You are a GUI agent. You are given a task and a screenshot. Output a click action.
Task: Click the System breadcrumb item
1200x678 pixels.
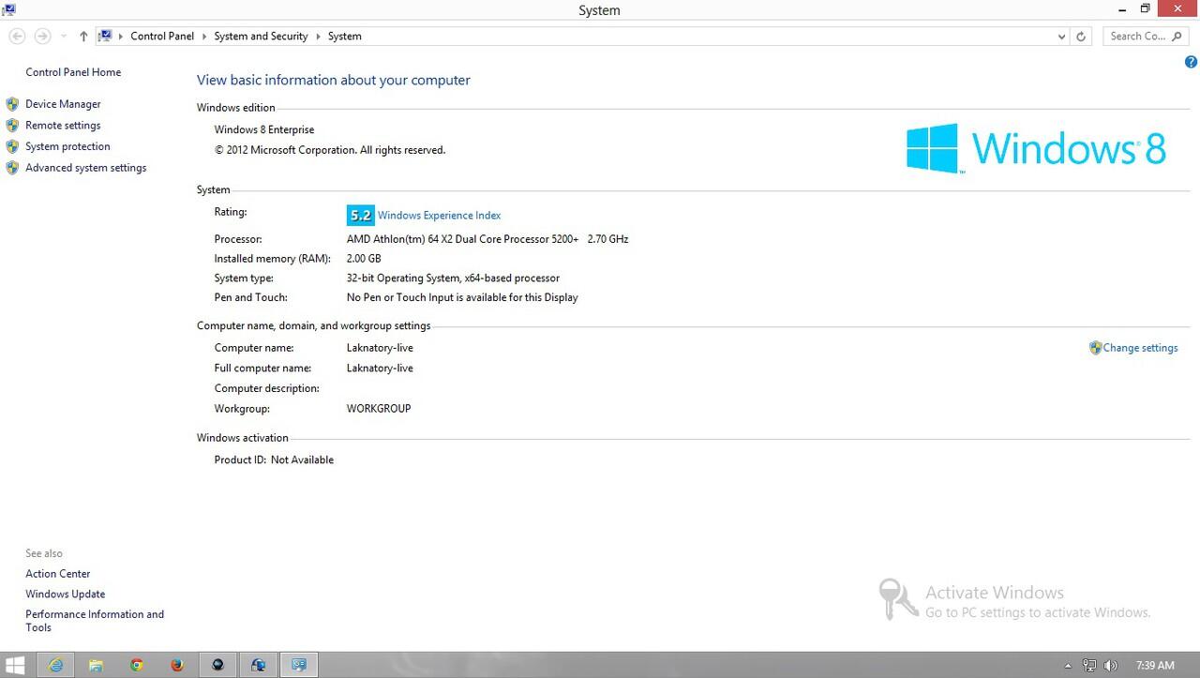344,36
